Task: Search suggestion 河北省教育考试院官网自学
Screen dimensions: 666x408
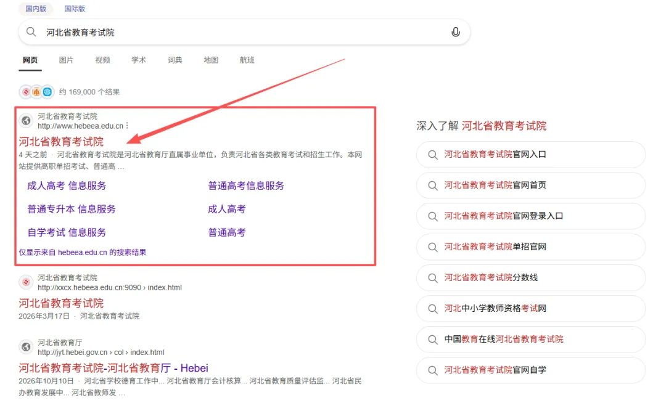Action: (x=531, y=370)
